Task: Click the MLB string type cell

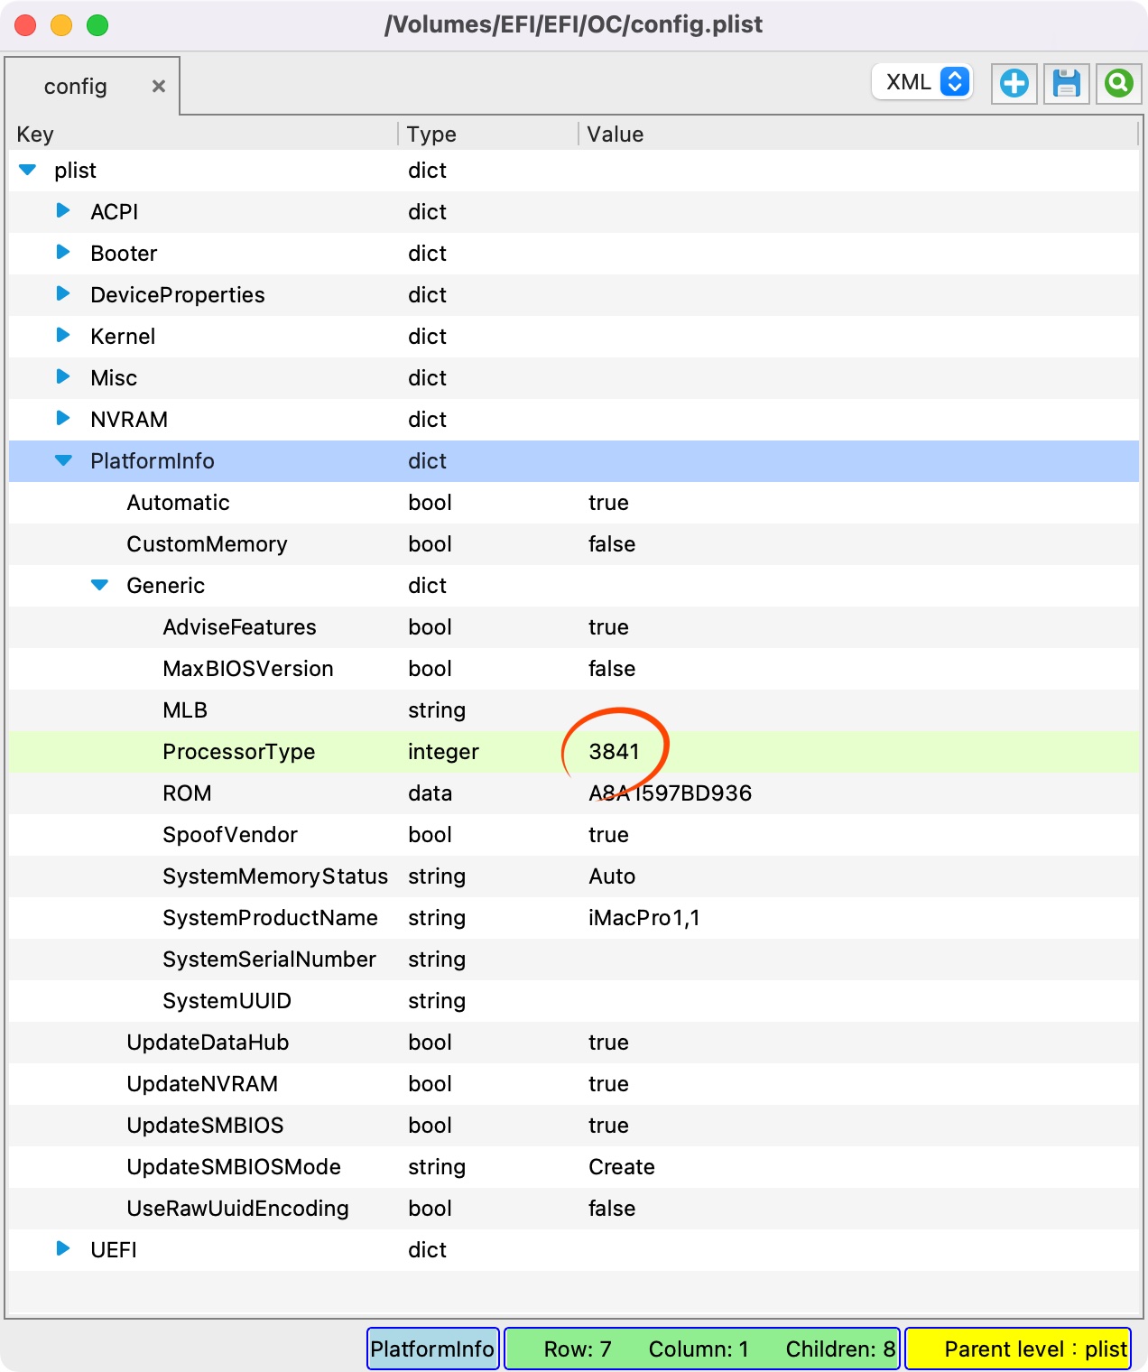Action: (437, 710)
